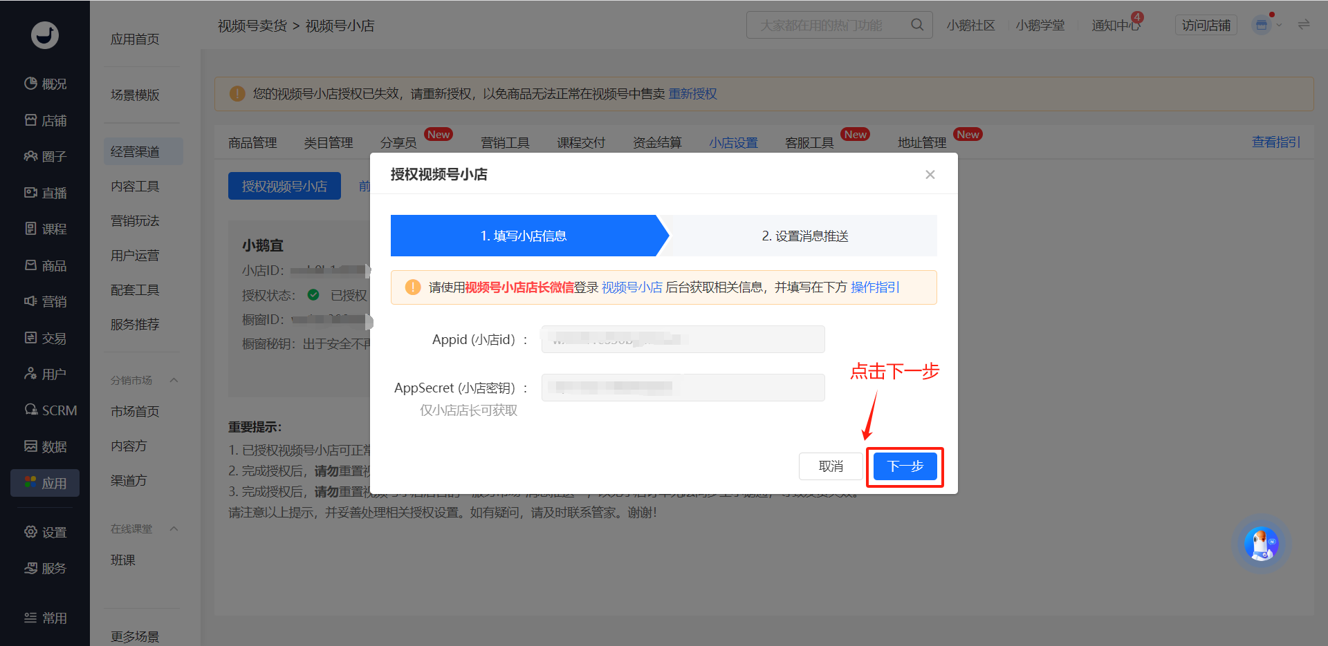Open 直播 in left sidebar
This screenshot has height=646, width=1328.
[x=45, y=193]
